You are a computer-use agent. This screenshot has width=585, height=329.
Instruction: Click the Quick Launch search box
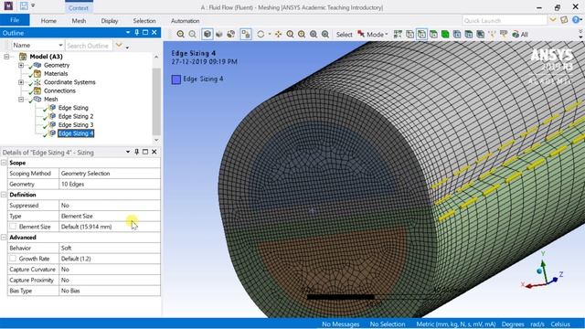pos(505,20)
